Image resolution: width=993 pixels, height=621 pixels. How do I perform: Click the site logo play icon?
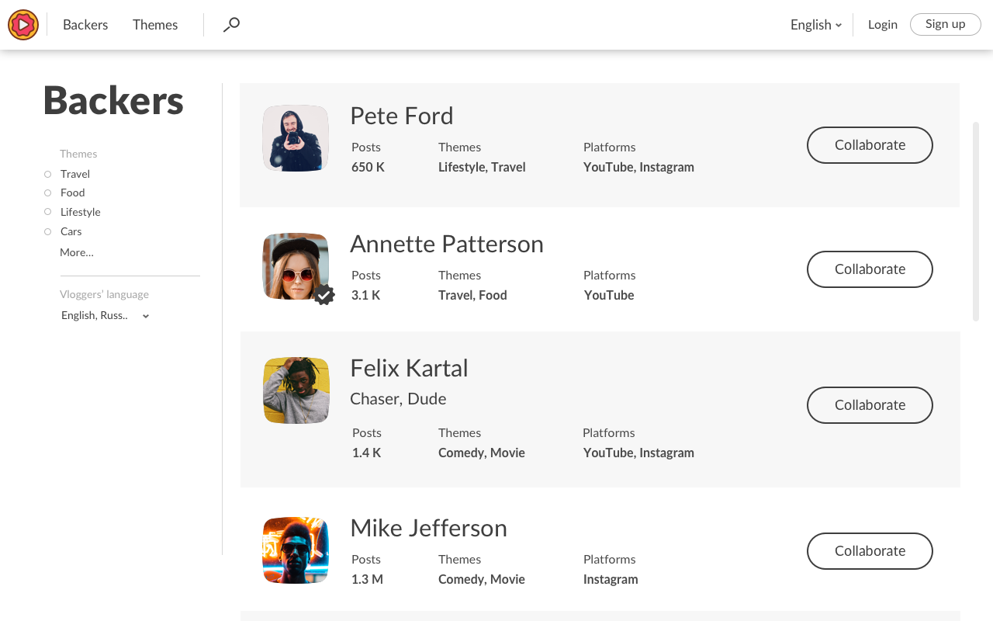[x=23, y=25]
